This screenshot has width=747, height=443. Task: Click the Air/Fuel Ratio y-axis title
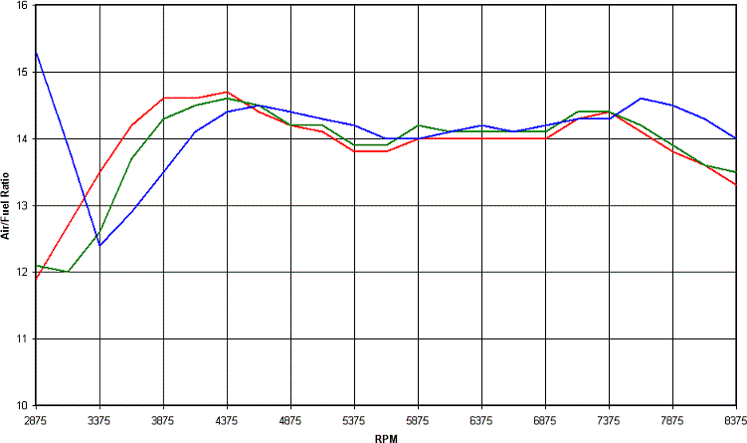click(7, 206)
